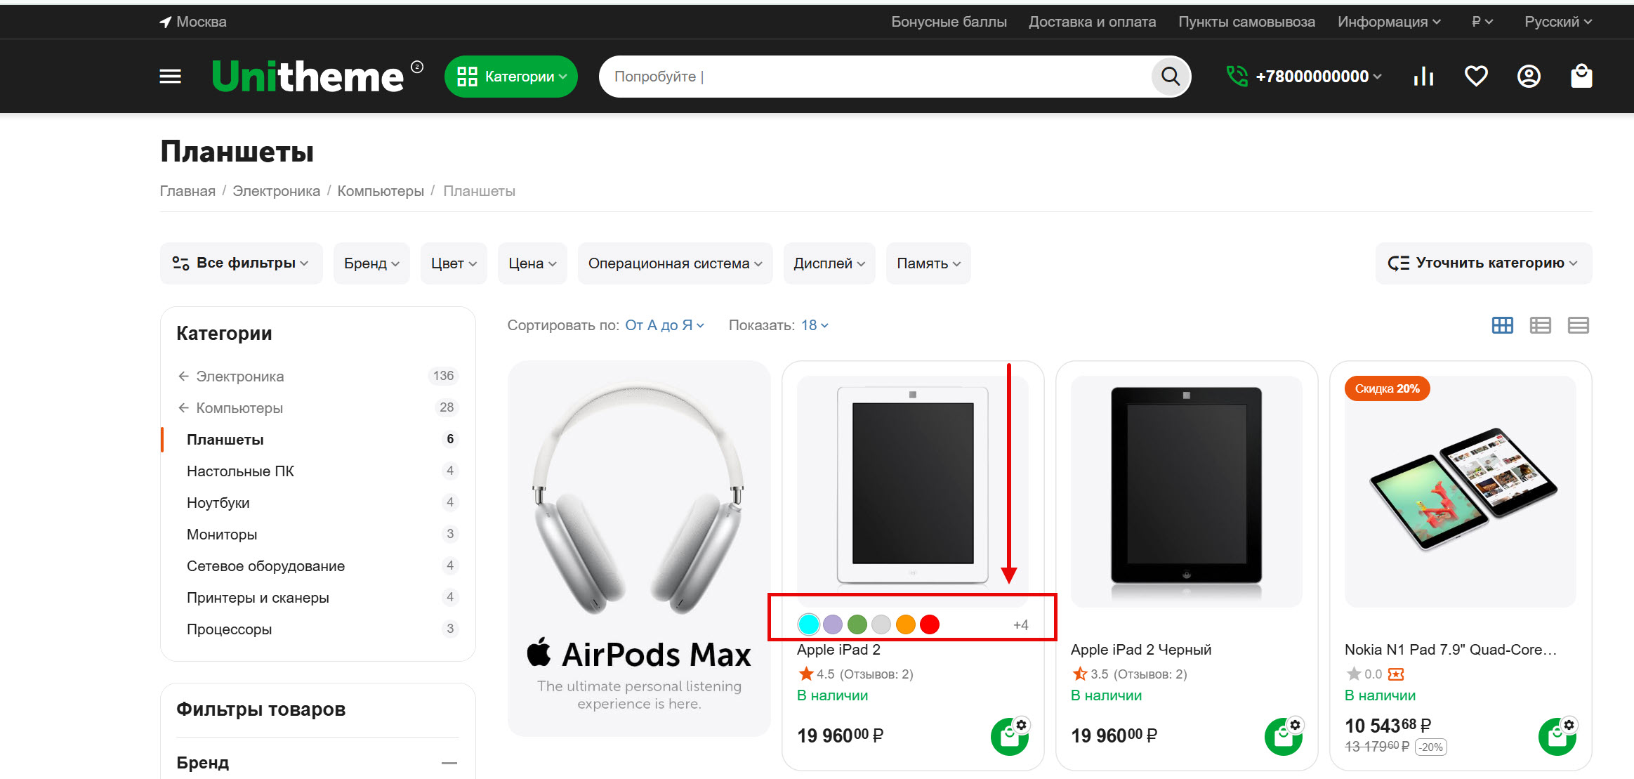The image size is (1634, 779).
Task: Open the hamburger menu icon
Action: pos(170,77)
